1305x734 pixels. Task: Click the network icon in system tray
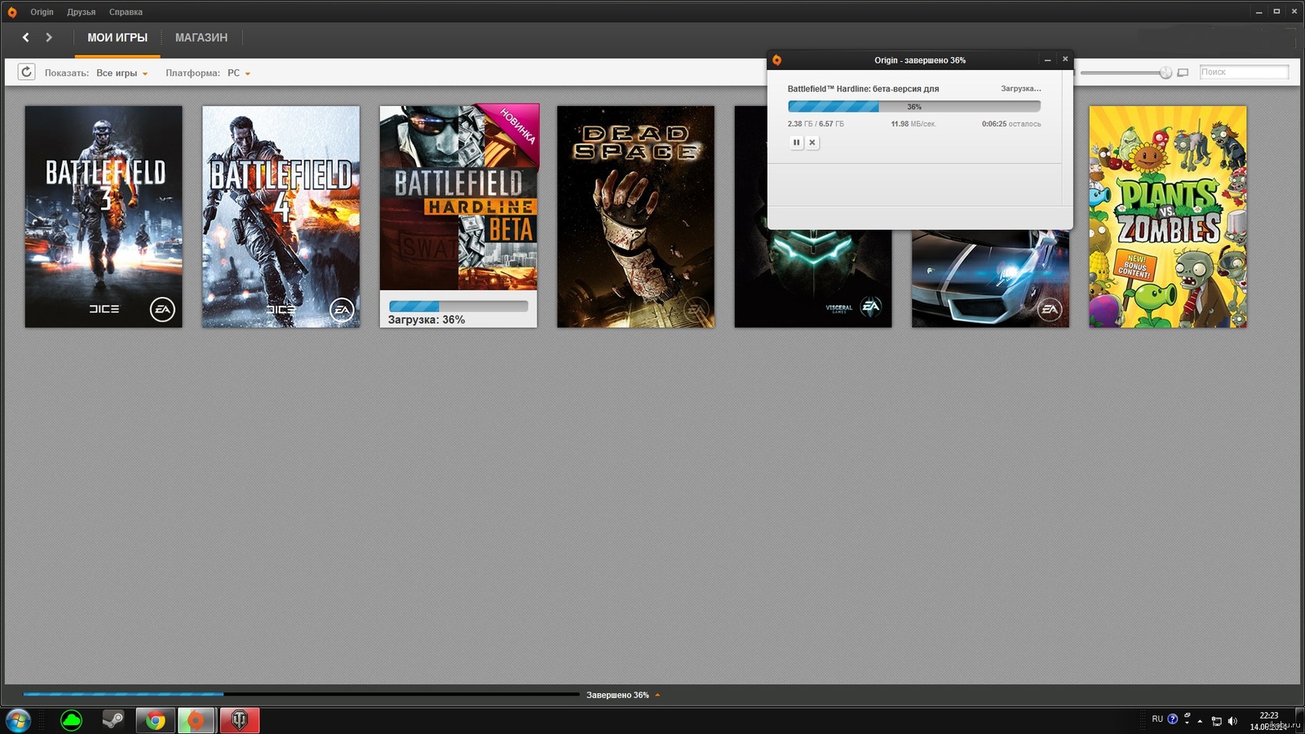point(1217,721)
